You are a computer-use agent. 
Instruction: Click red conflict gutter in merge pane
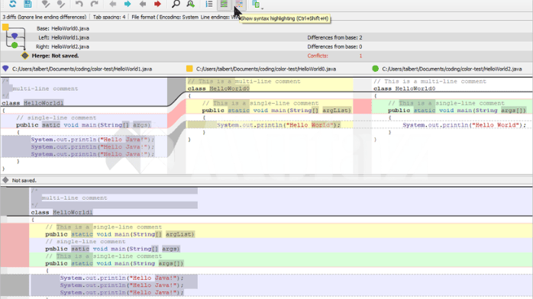click(x=15, y=245)
